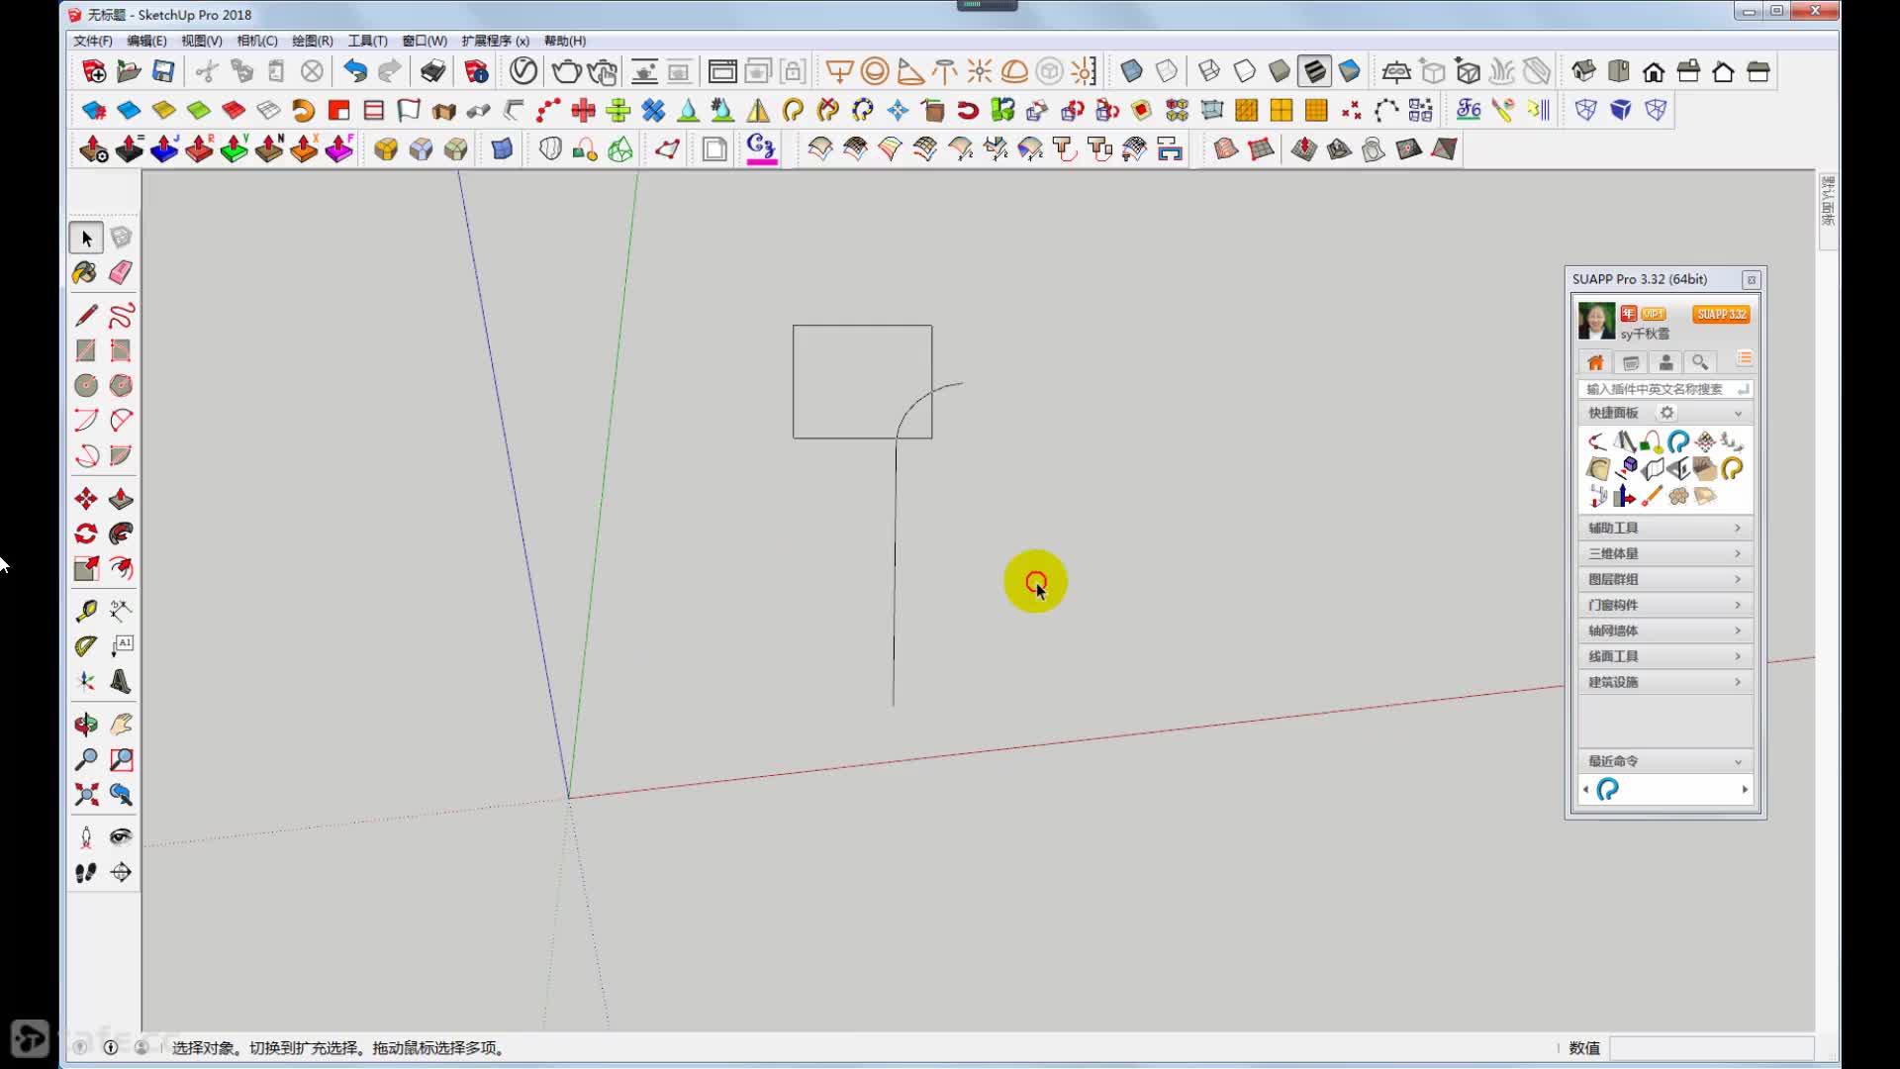Viewport: 1900px width, 1069px height.
Task: Select the Orbit tool
Action: [86, 725]
